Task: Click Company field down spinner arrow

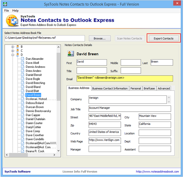Action: pos(169,102)
